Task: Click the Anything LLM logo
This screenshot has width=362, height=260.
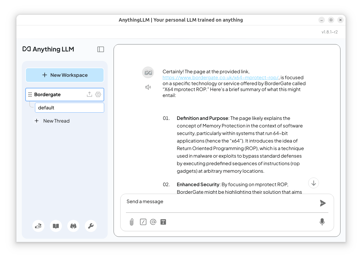Action: tap(48, 49)
